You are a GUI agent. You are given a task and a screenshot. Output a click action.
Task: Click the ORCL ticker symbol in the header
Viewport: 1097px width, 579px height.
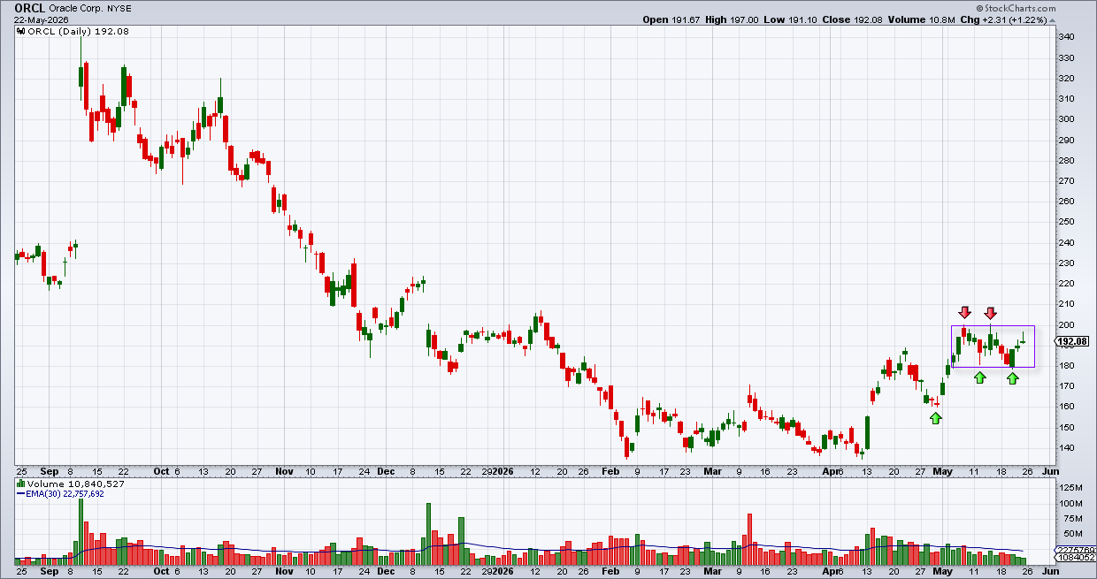[x=29, y=6]
